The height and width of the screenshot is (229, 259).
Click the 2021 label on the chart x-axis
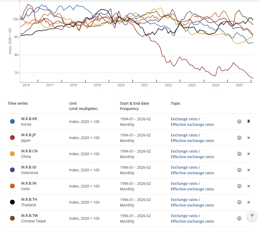(x=144, y=85)
